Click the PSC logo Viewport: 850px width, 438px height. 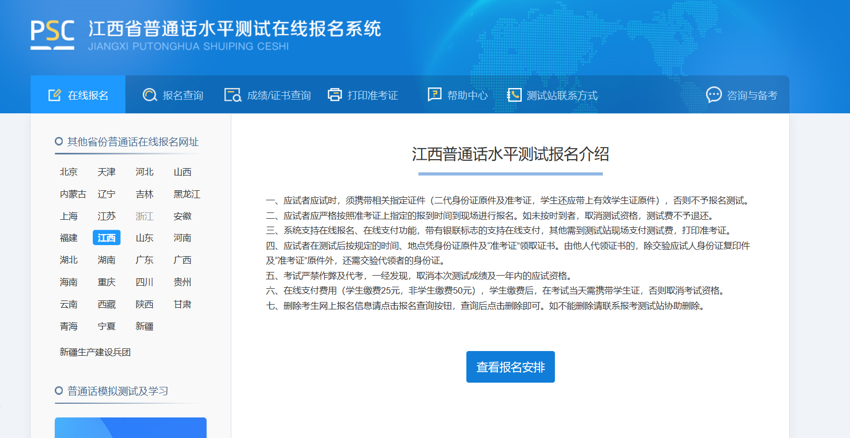pos(52,35)
